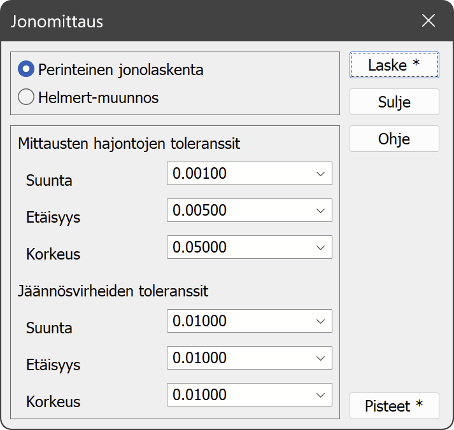Screen dimensions: 454x430
Task: Click the Sulje button
Action: click(x=394, y=102)
